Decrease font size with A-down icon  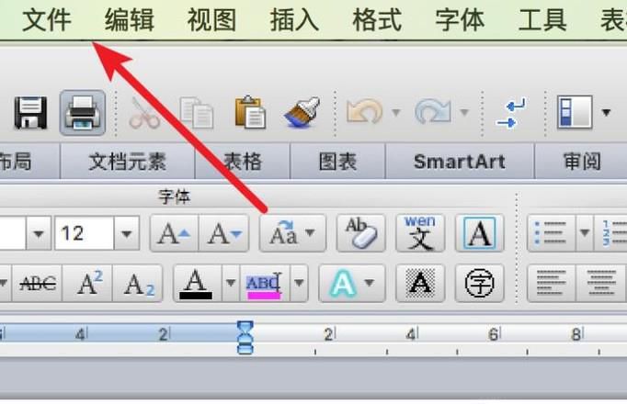[x=224, y=233]
